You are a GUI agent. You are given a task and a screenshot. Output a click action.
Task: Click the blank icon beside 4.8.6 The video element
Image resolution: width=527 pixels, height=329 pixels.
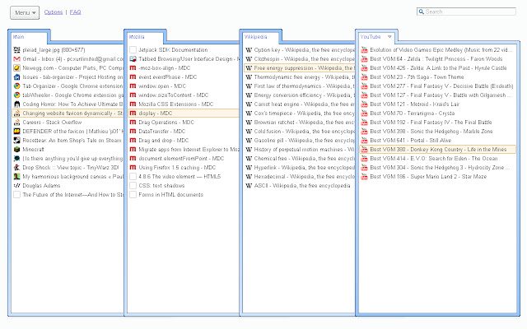tap(133, 177)
